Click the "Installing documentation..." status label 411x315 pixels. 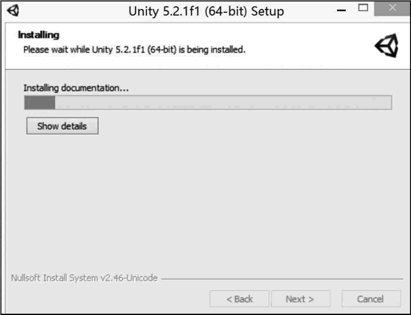pos(76,88)
